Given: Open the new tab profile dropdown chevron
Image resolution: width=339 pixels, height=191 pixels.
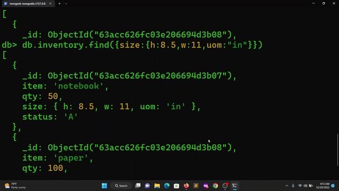Looking at the screenshot, I should (66, 4).
